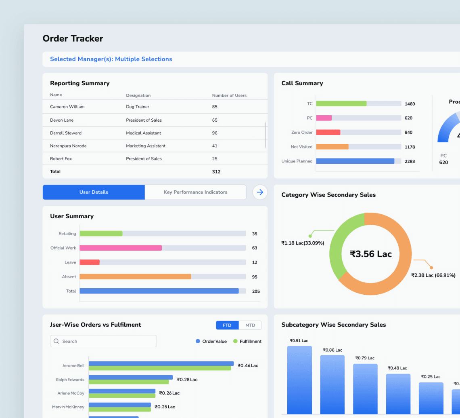Click the Not Visited orange bar
The height and width of the screenshot is (418, 460).
click(332, 147)
